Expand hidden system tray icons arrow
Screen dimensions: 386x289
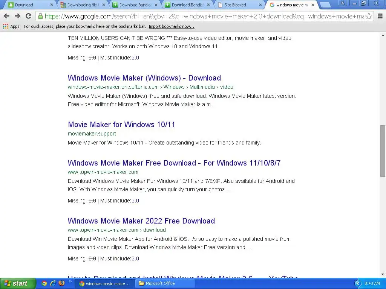358,284
